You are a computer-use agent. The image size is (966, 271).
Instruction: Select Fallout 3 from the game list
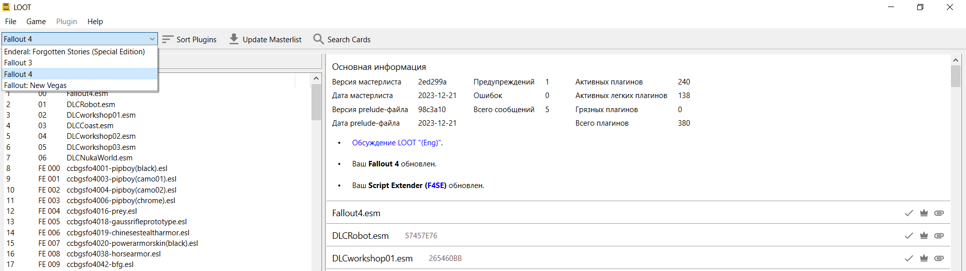point(18,63)
